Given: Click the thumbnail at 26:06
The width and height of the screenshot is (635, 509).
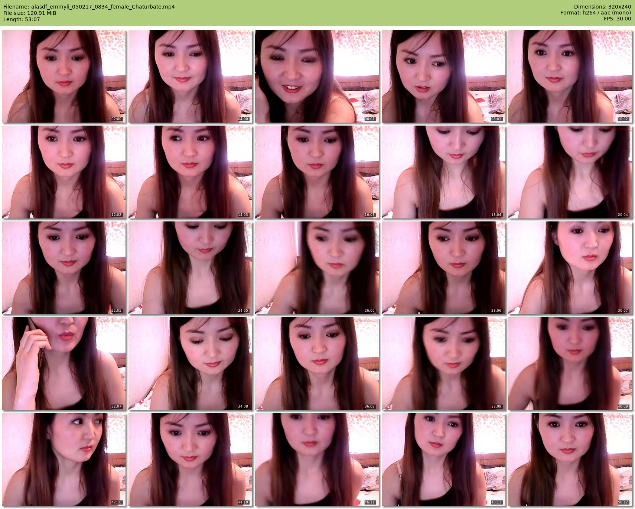Looking at the screenshot, I should pos(317,268).
